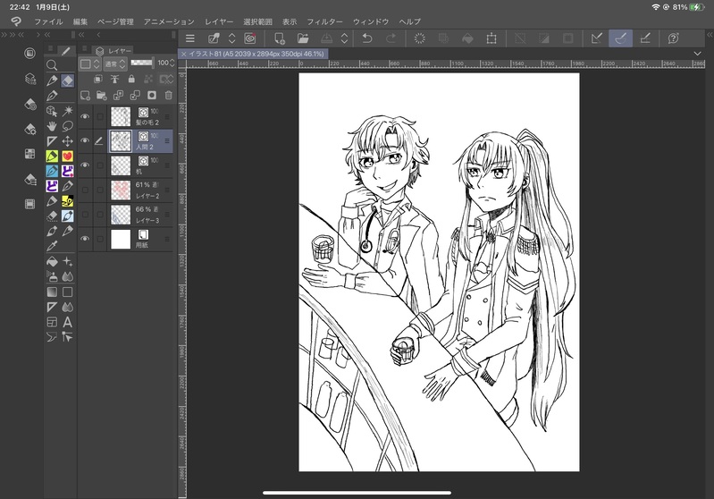Click the battery indicator in status bar
Image resolution: width=714 pixels, height=499 pixels.
(696, 7)
